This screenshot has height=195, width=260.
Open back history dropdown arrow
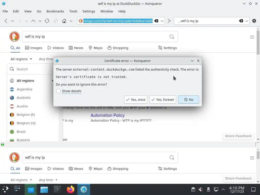pyautogui.click(x=13, y=21)
